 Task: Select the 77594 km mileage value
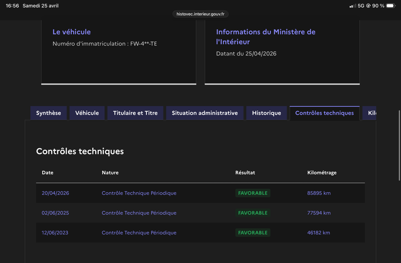(x=319, y=213)
